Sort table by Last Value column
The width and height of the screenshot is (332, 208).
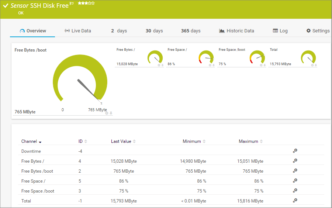point(123,141)
